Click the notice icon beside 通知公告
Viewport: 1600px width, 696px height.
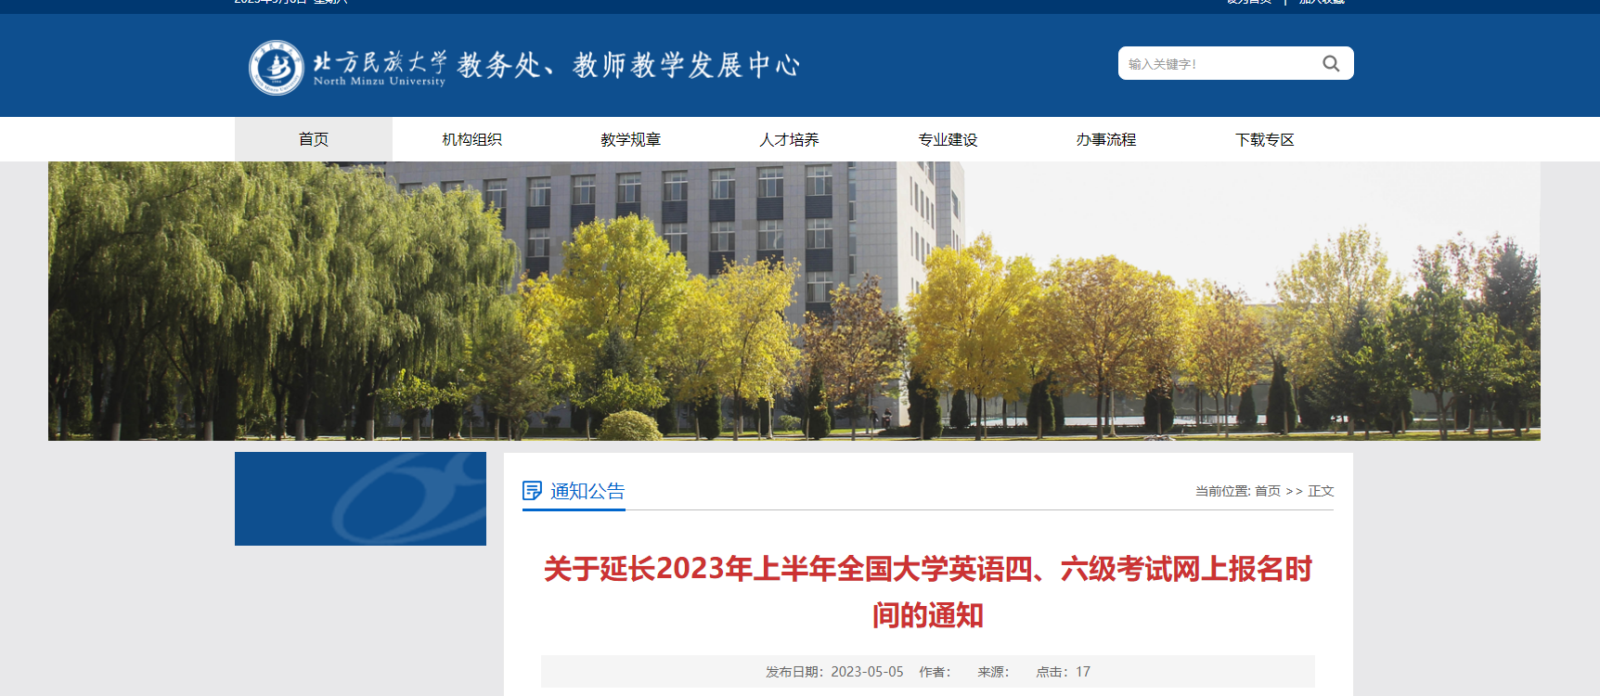(x=532, y=491)
